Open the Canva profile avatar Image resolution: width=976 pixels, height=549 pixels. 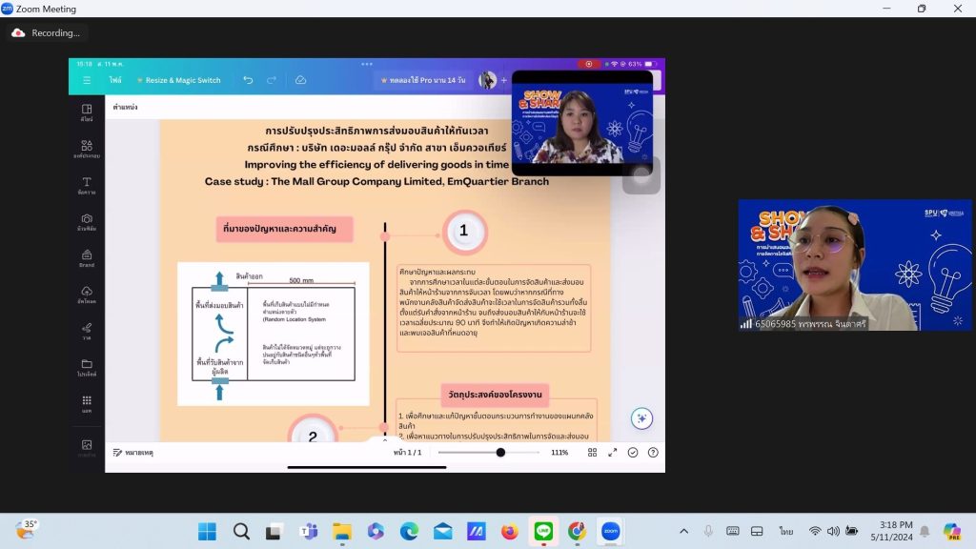click(487, 80)
